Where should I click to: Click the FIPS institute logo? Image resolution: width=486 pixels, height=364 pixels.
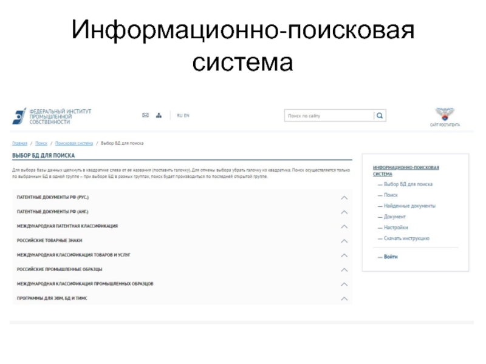tap(51, 116)
